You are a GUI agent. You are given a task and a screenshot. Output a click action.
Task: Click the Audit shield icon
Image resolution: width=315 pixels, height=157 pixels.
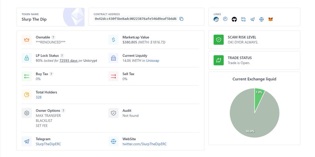click(113, 113)
